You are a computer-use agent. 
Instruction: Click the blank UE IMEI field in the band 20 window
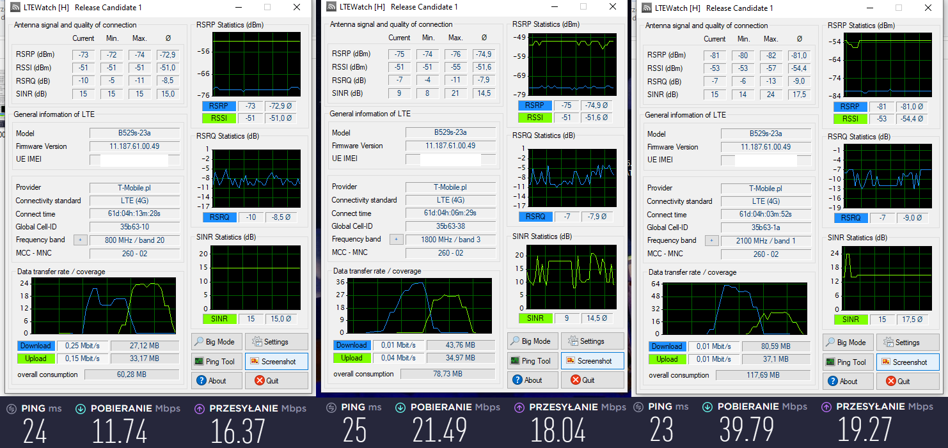[135, 159]
